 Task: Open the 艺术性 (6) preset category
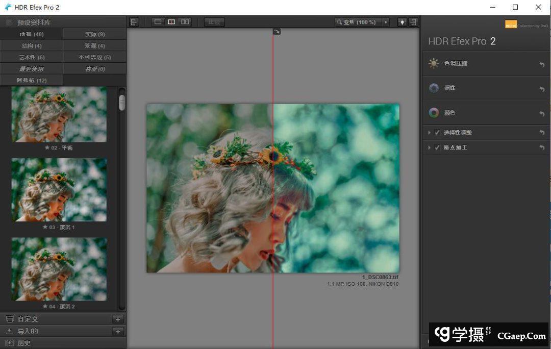32,57
